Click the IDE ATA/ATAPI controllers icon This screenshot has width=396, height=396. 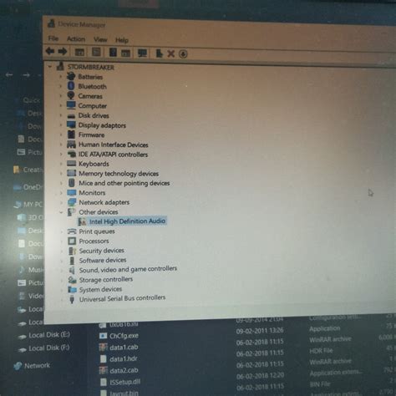pos(72,154)
